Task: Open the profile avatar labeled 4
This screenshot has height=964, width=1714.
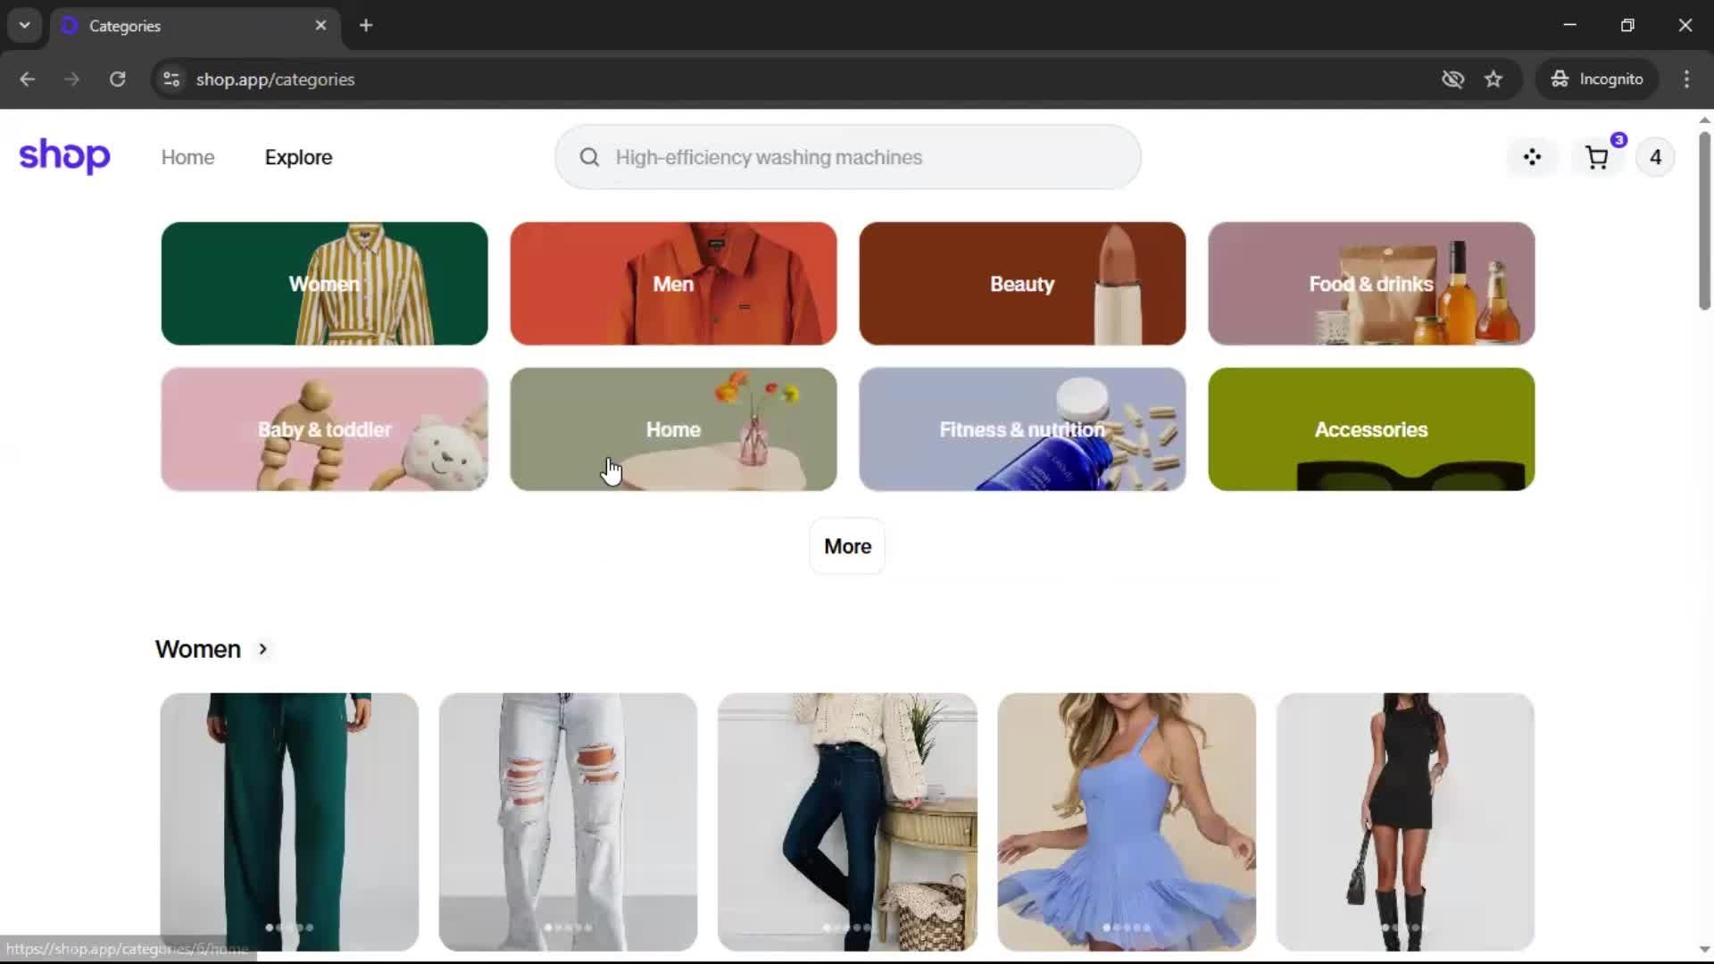Action: [x=1656, y=157]
